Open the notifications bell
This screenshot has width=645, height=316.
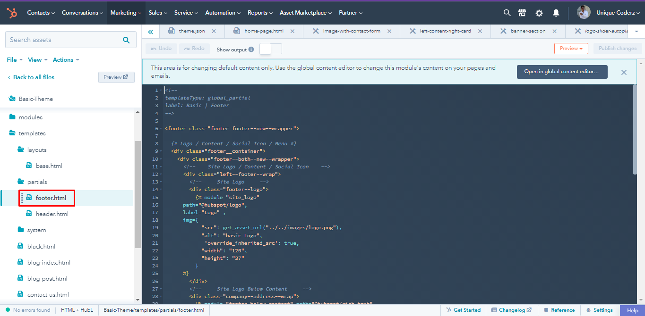pyautogui.click(x=556, y=13)
